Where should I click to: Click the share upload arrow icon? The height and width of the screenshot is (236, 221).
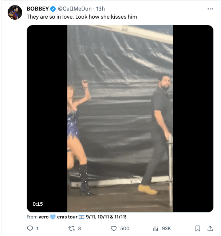point(210,228)
